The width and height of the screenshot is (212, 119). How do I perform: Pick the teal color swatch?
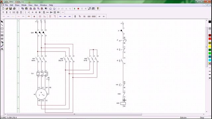[x=210, y=57]
